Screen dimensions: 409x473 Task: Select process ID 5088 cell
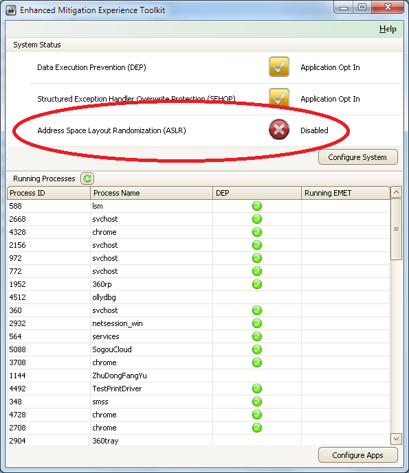[49, 349]
